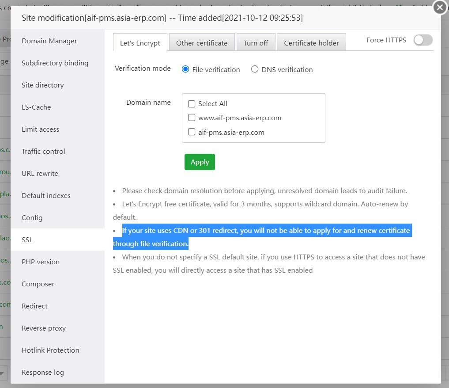
Task: Select the Let's Encrypt tab
Action: coord(140,43)
